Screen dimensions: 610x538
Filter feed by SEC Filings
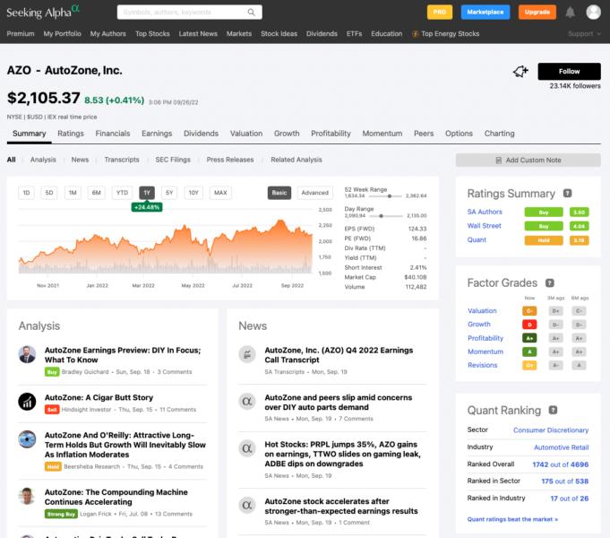pyautogui.click(x=173, y=160)
